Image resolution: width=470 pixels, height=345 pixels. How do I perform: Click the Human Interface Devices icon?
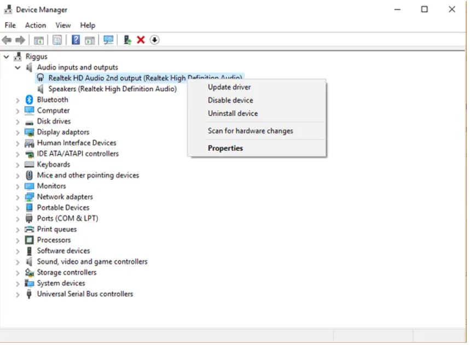click(29, 143)
